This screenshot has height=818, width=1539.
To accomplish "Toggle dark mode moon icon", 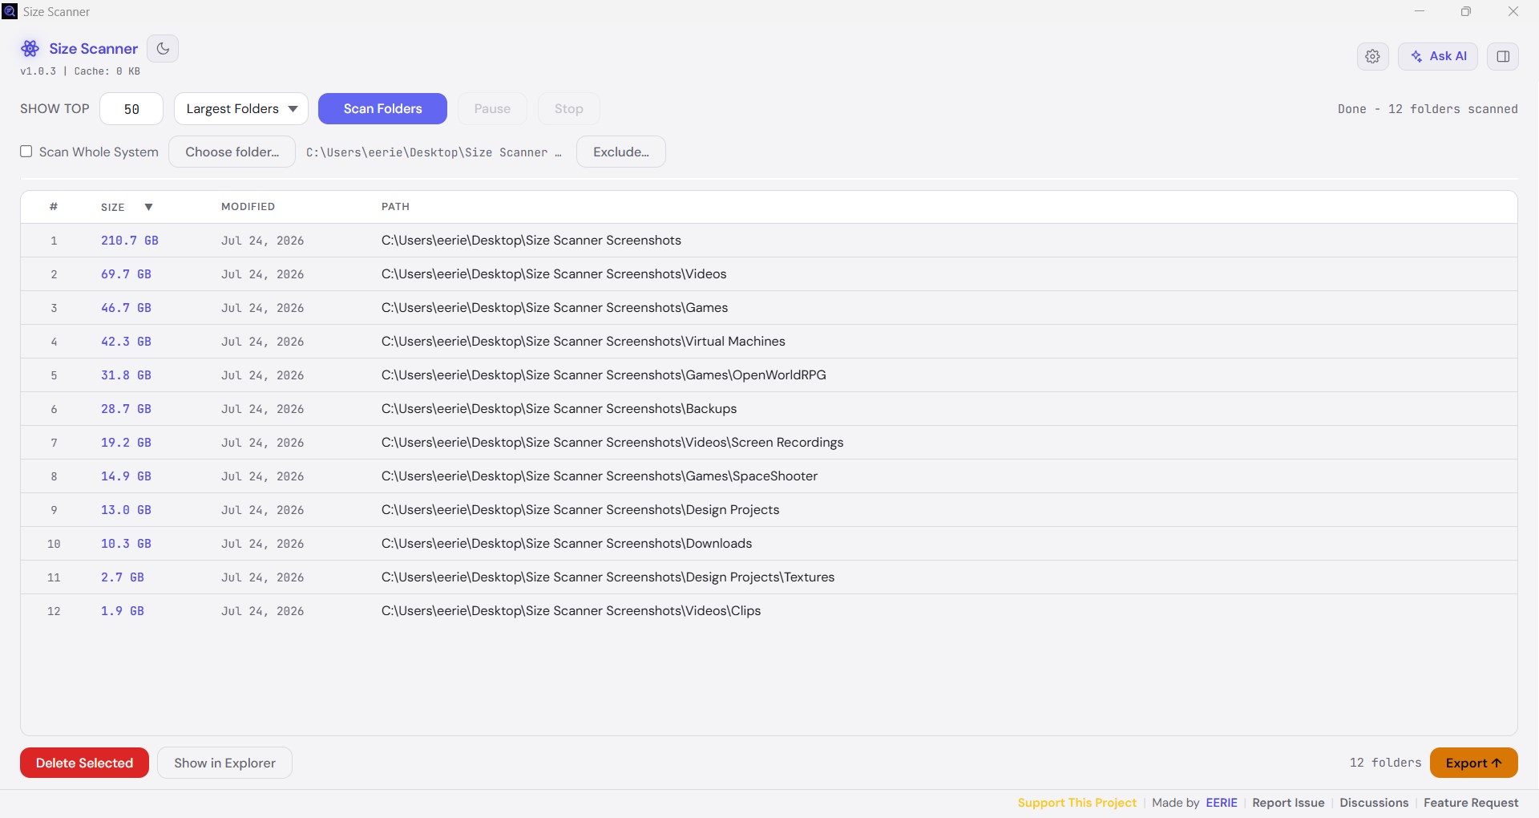I will [x=163, y=49].
